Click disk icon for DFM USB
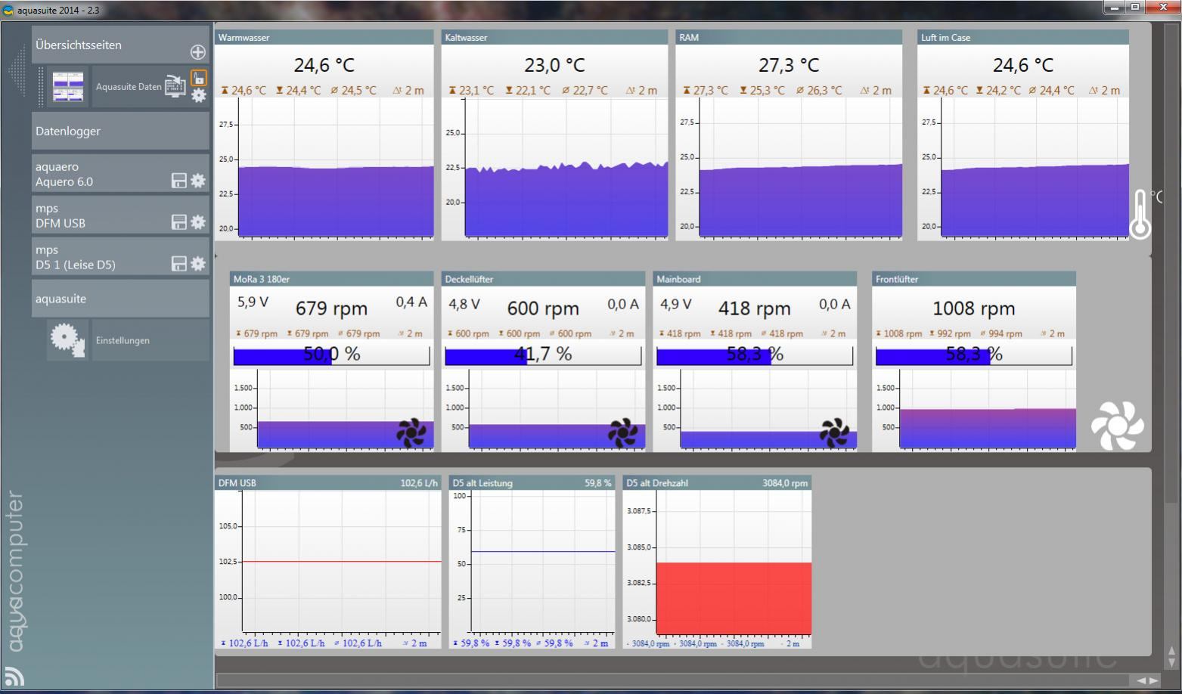This screenshot has height=694, width=1182. tap(179, 222)
